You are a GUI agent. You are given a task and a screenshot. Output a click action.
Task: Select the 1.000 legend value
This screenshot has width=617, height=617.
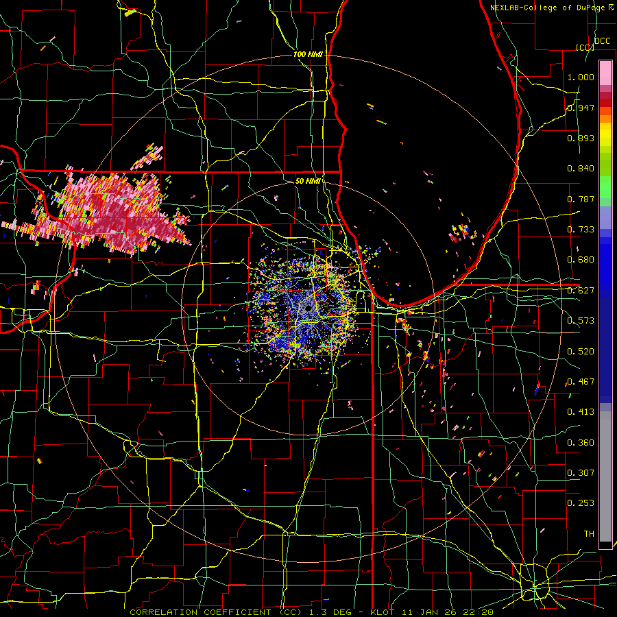click(581, 77)
